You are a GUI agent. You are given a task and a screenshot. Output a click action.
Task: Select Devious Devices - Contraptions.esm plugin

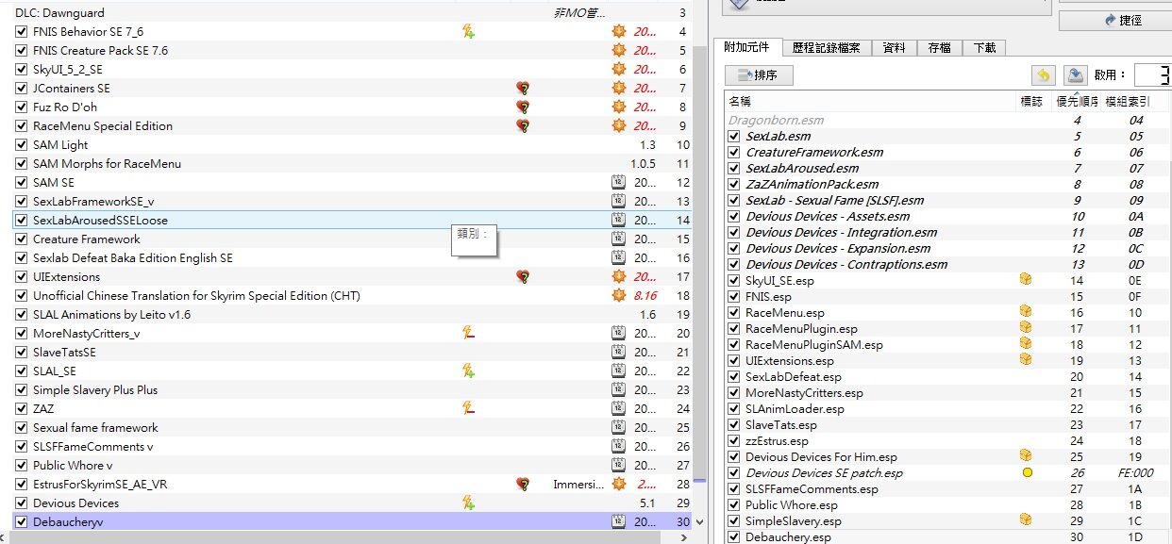947,264
